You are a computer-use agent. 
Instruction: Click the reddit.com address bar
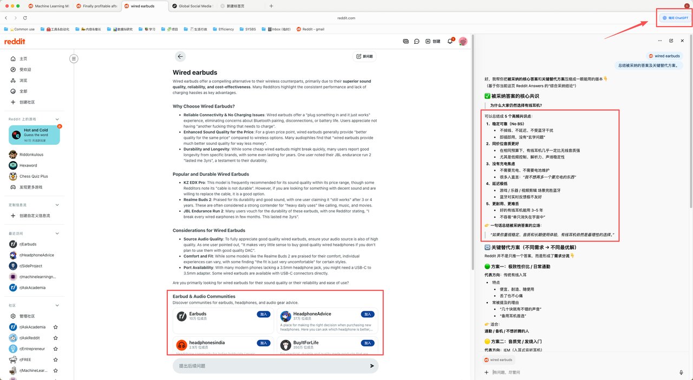346,18
